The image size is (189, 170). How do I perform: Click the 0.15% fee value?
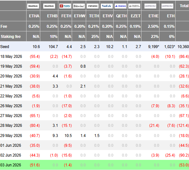tap(169, 26)
